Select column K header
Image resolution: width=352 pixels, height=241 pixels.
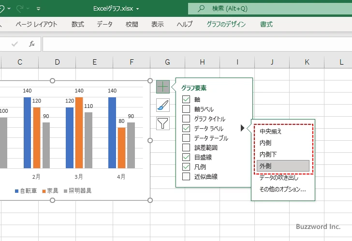pyautogui.click(x=307, y=62)
